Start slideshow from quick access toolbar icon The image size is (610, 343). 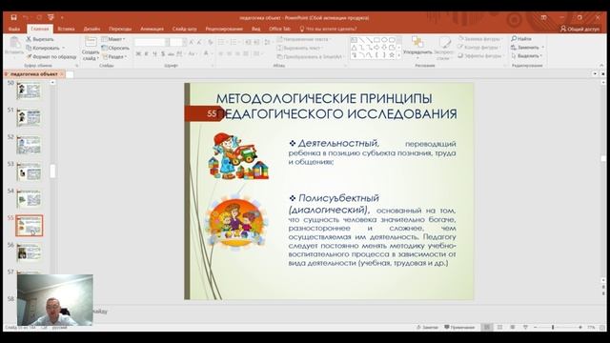click(51, 17)
